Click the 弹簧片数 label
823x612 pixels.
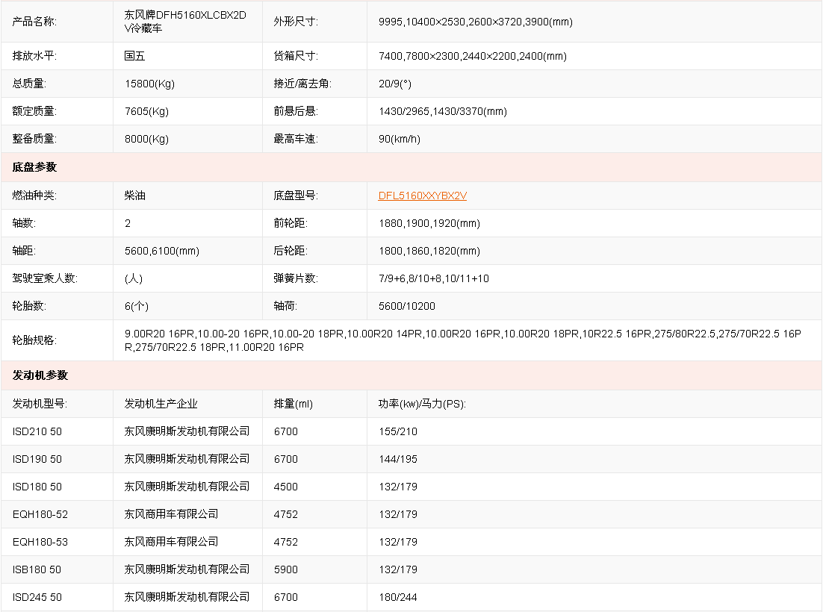click(296, 278)
